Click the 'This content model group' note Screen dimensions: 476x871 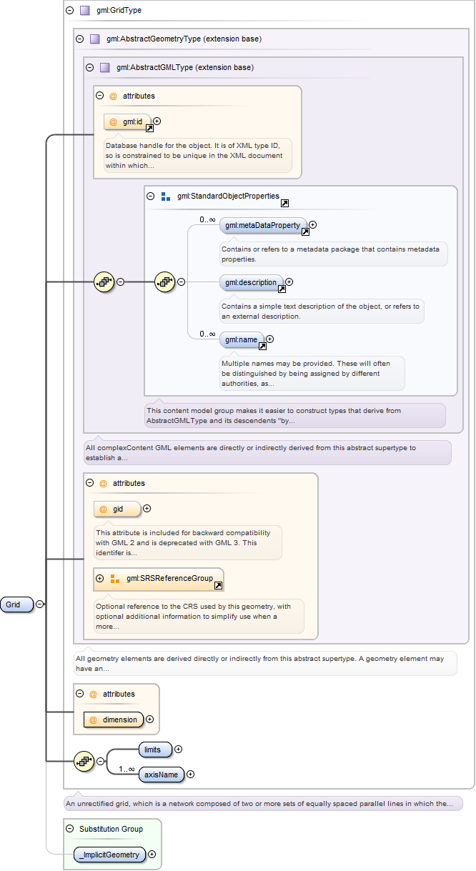coord(294,415)
